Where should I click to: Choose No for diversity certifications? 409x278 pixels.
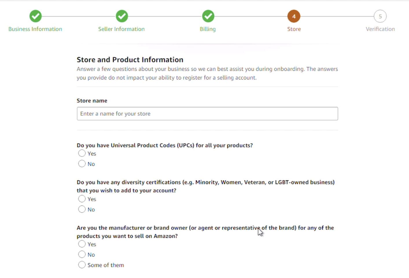tap(82, 209)
